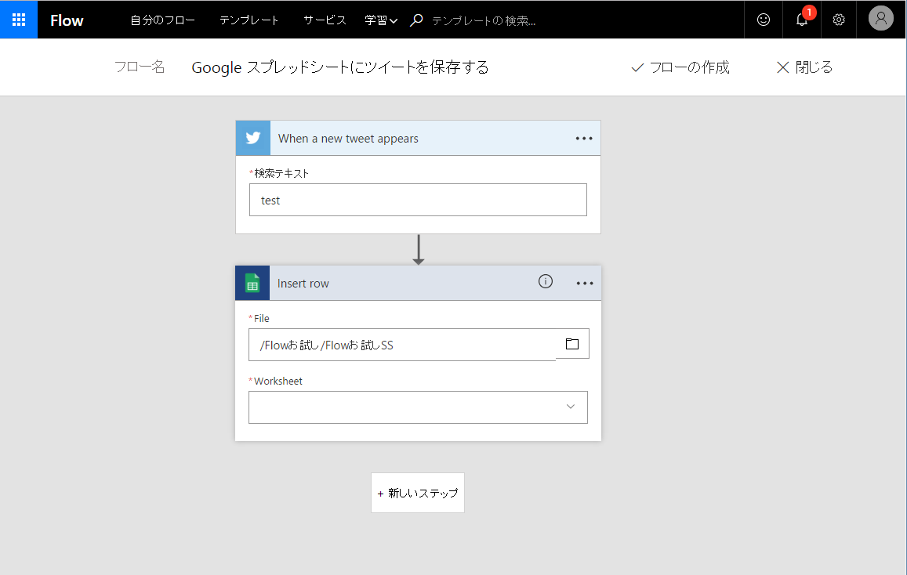The height and width of the screenshot is (575, 907).
Task: Click the Google Sheets Insert row icon
Action: click(252, 283)
